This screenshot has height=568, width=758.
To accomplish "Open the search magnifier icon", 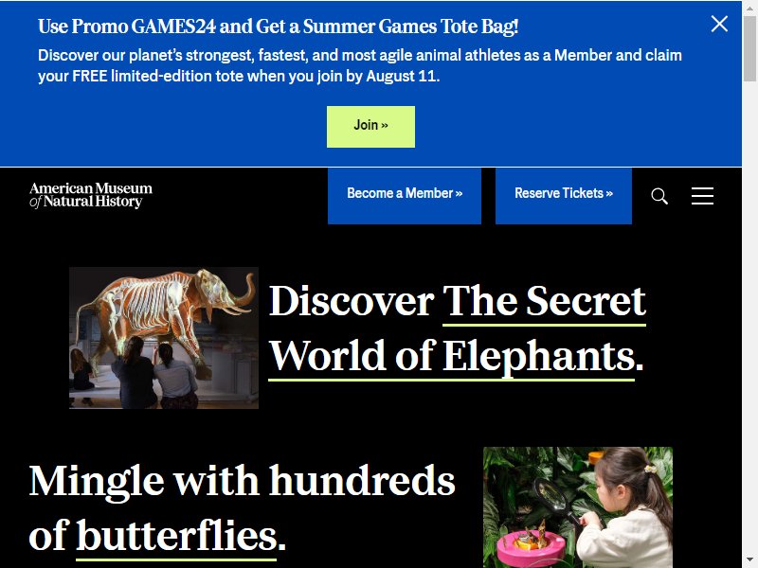I will click(659, 196).
